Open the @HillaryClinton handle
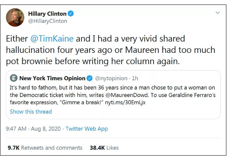 48,21
